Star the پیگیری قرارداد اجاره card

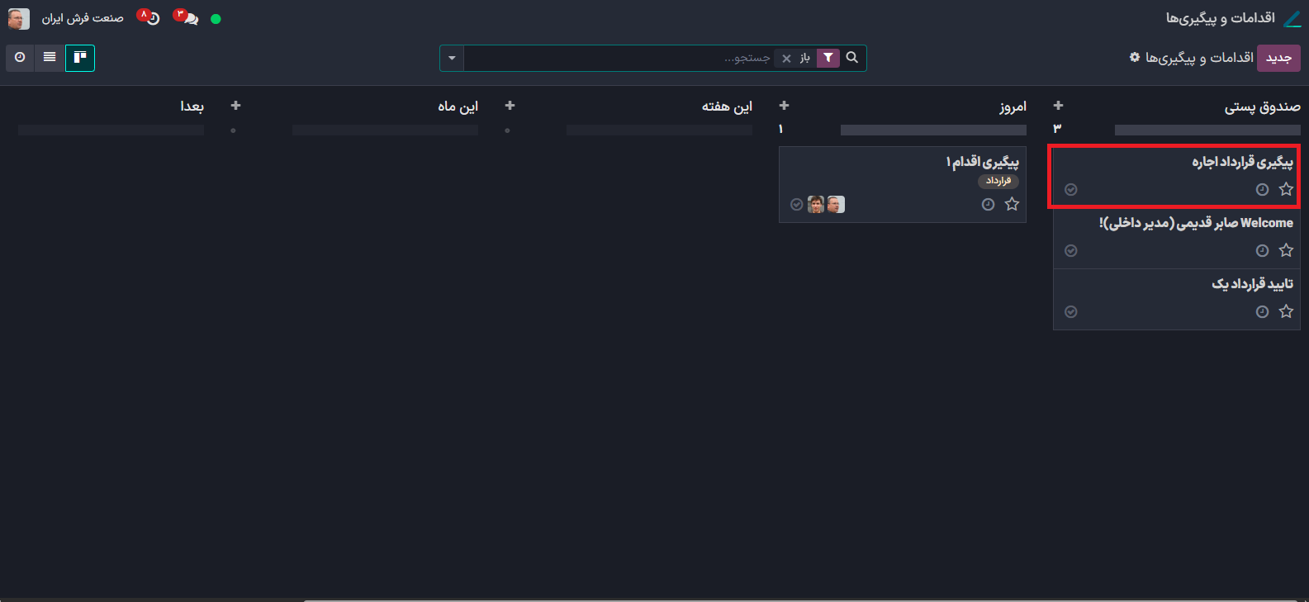coord(1286,189)
